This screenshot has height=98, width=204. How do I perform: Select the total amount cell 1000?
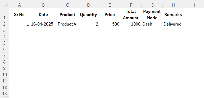(131, 24)
